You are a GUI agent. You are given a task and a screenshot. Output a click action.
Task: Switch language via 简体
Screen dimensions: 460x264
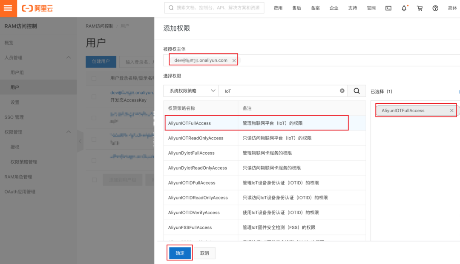pos(452,8)
